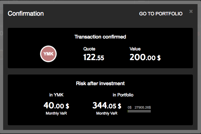The image size is (201, 134).
Task: Click the 'in Portfolio' label
Action: click(x=123, y=95)
